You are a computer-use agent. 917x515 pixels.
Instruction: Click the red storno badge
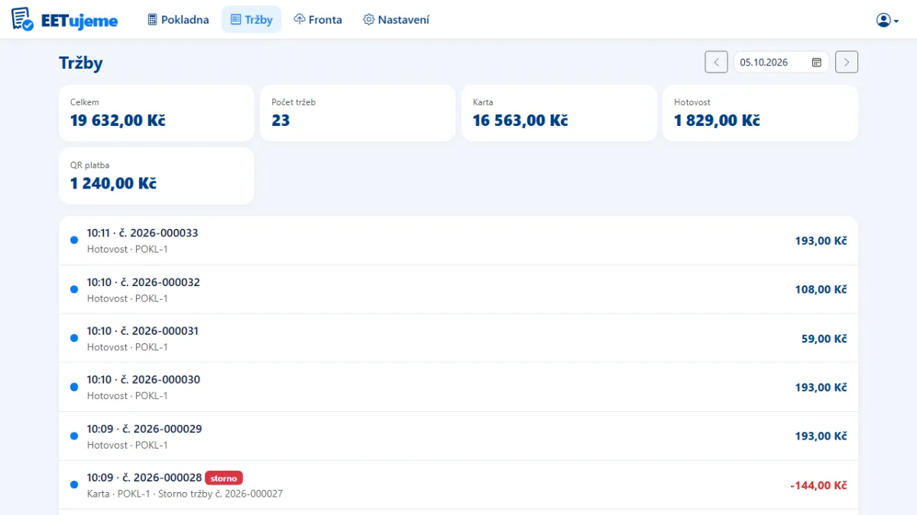point(224,478)
